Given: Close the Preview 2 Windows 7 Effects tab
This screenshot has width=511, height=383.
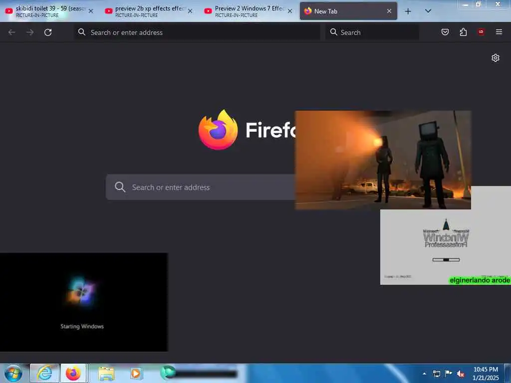Looking at the screenshot, I should pos(290,11).
